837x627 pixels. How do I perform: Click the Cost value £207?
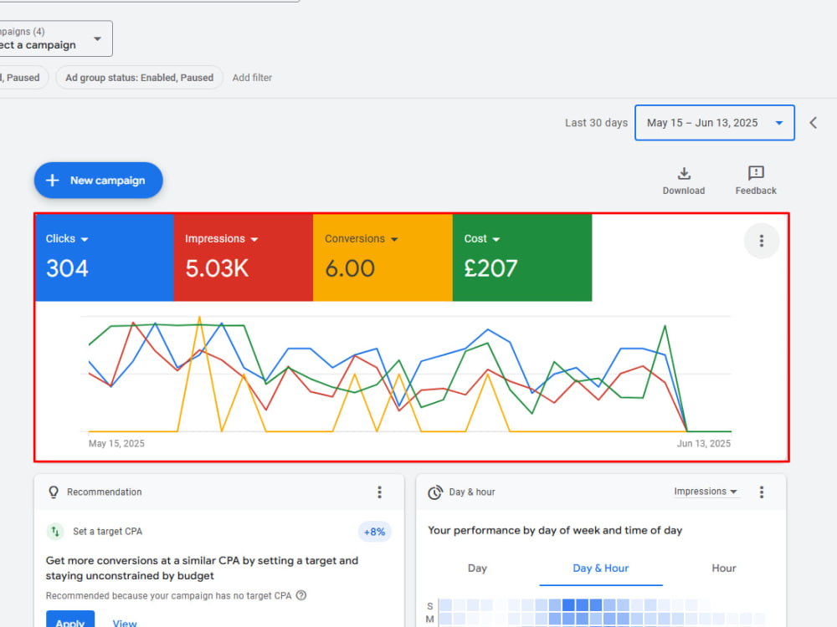pyautogui.click(x=490, y=268)
